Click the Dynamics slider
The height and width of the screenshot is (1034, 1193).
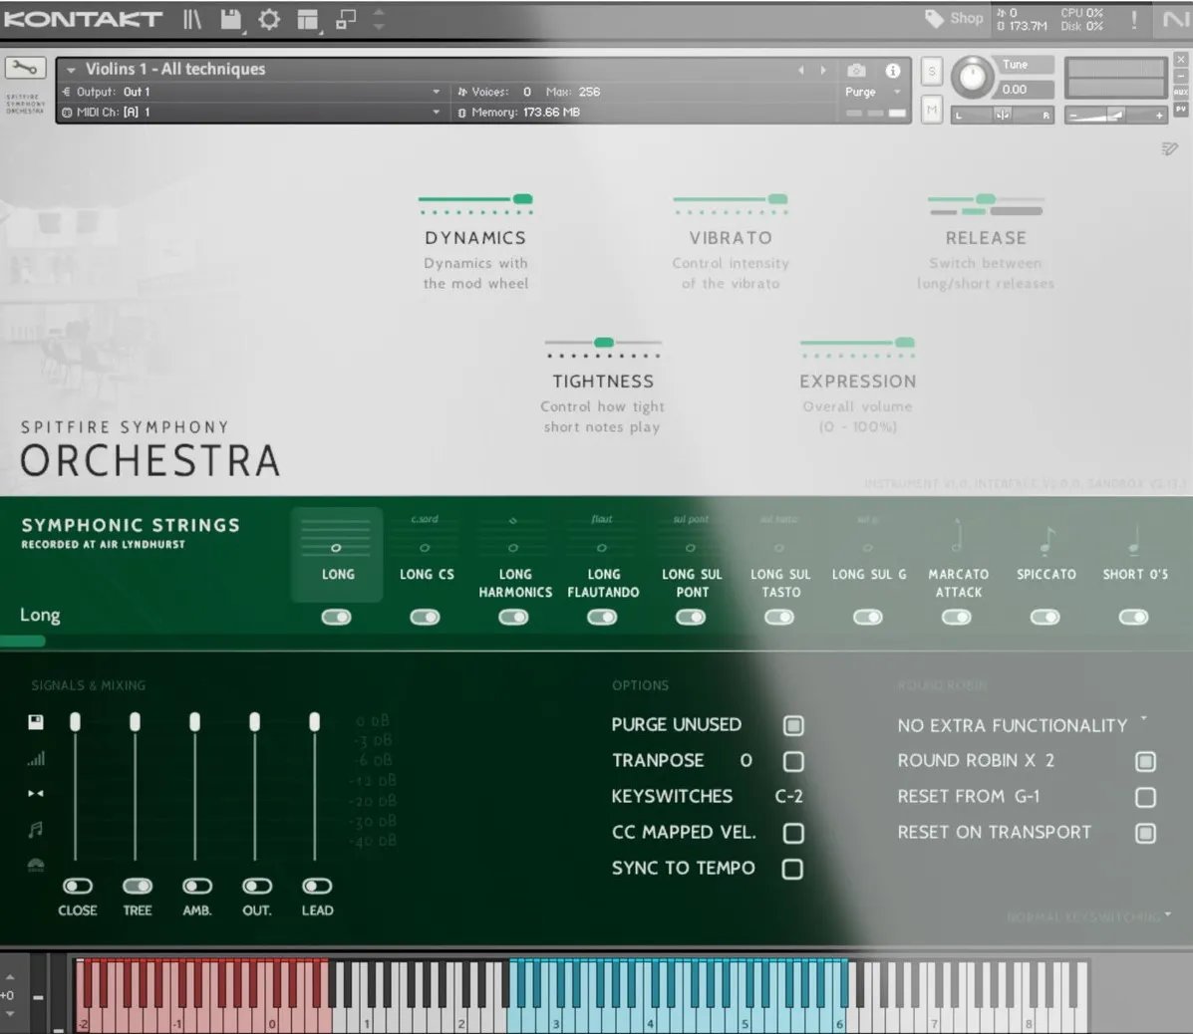475,199
